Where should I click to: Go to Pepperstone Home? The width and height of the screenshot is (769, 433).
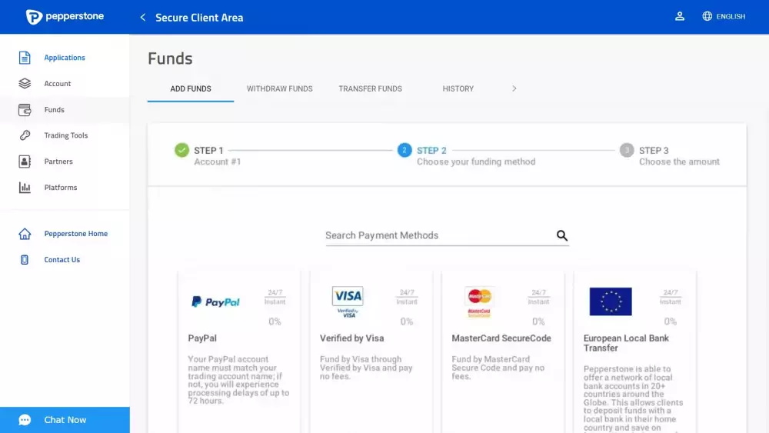pos(75,233)
